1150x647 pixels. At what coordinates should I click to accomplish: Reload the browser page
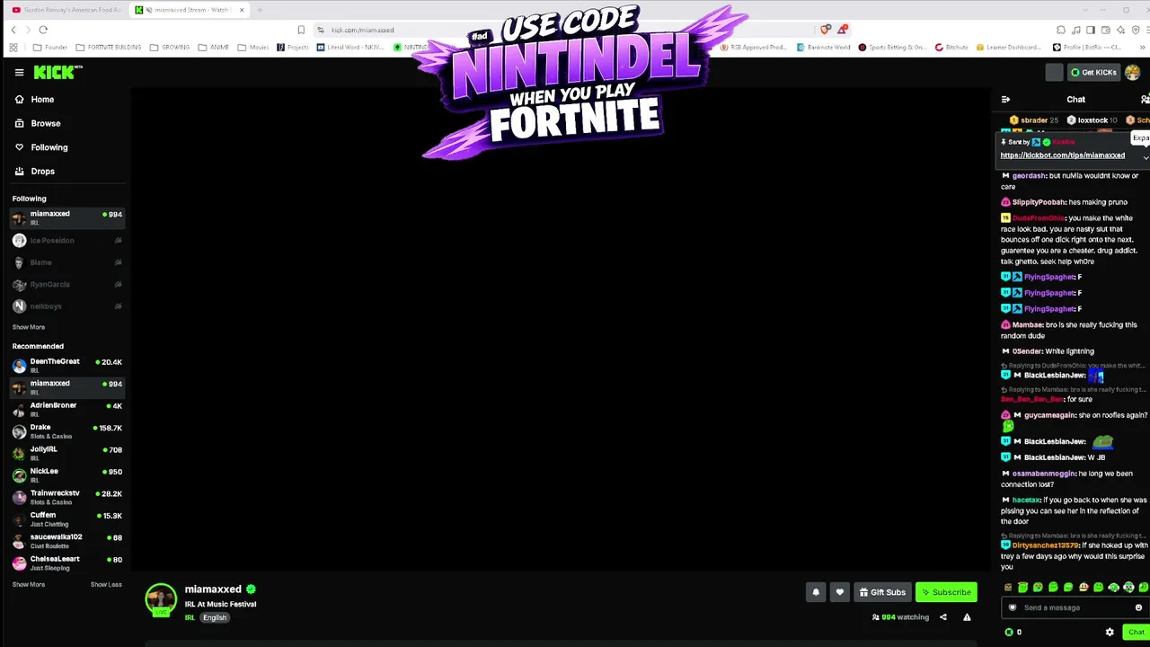(42, 30)
